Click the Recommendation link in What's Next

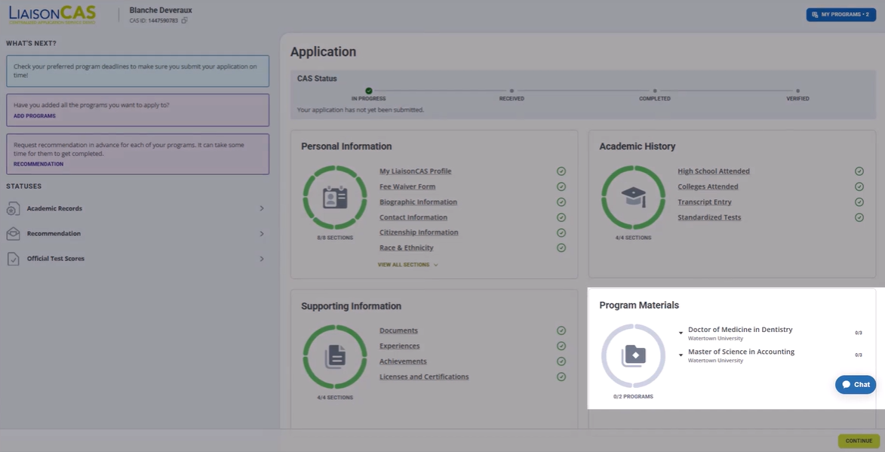point(38,165)
